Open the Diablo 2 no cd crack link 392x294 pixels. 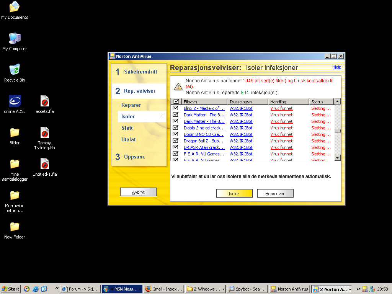tap(204, 128)
